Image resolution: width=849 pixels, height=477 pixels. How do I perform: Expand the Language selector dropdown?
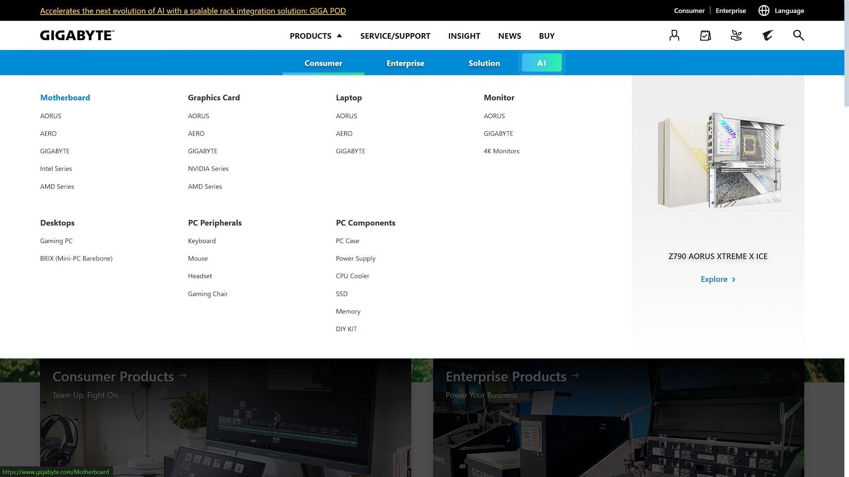(x=780, y=11)
